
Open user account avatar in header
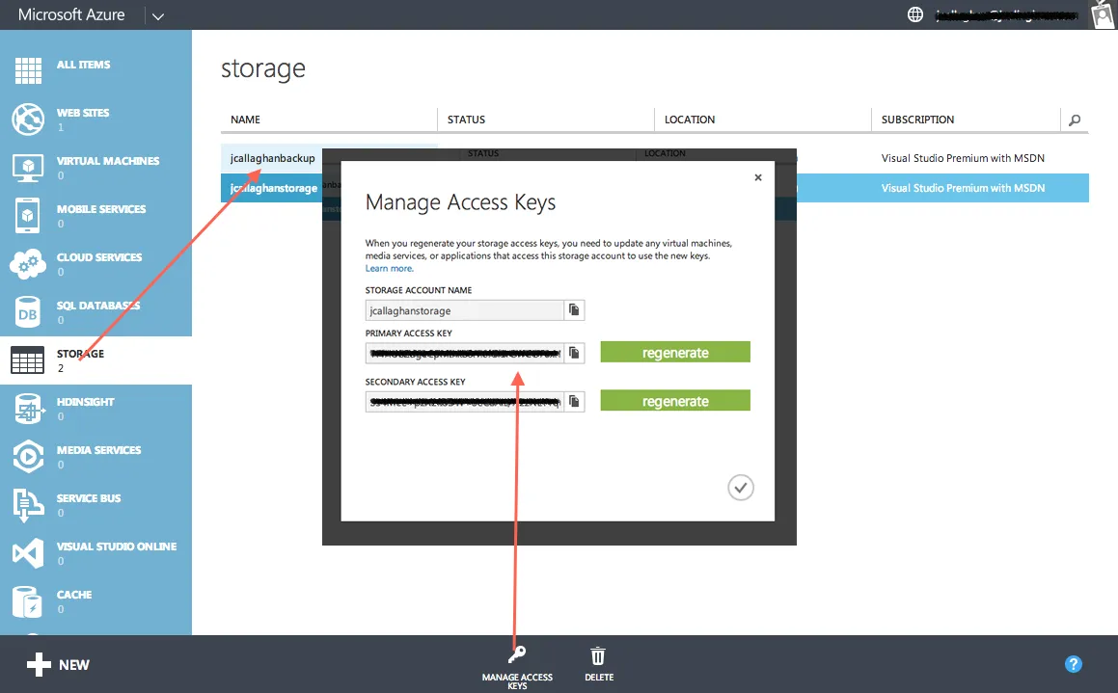pyautogui.click(x=1104, y=14)
